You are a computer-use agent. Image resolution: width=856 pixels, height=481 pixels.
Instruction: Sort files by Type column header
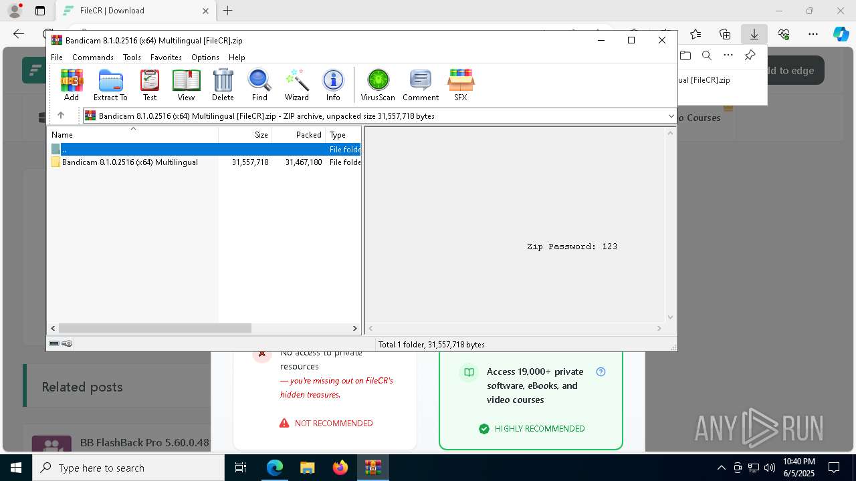coord(344,134)
